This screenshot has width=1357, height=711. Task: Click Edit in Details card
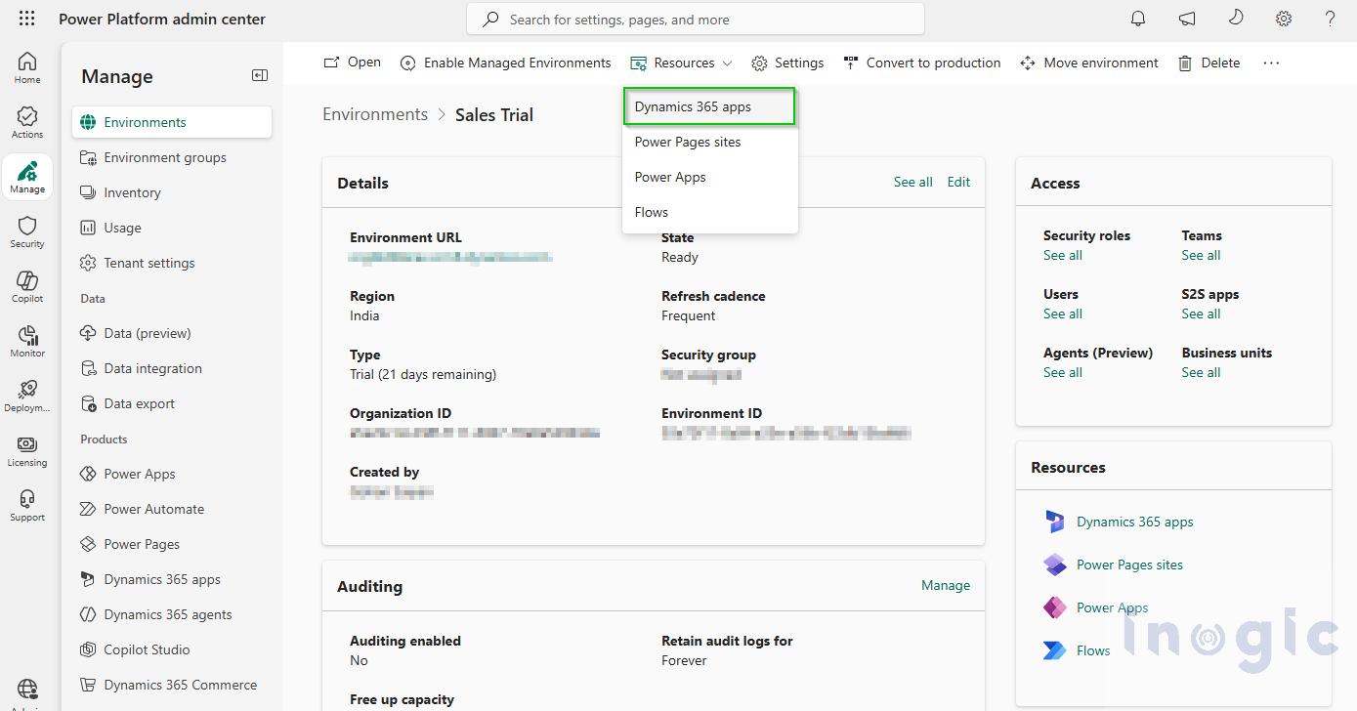click(x=958, y=182)
